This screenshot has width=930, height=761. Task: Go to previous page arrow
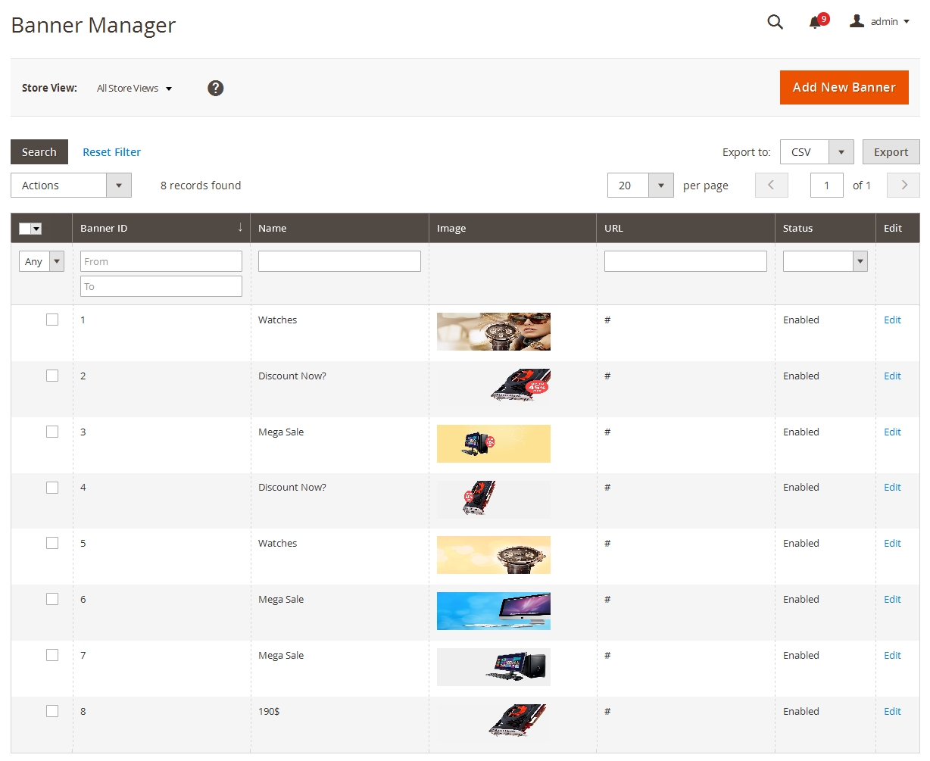pyautogui.click(x=771, y=186)
